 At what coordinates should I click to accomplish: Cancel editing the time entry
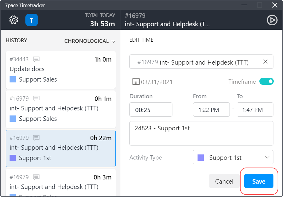[x=224, y=181]
